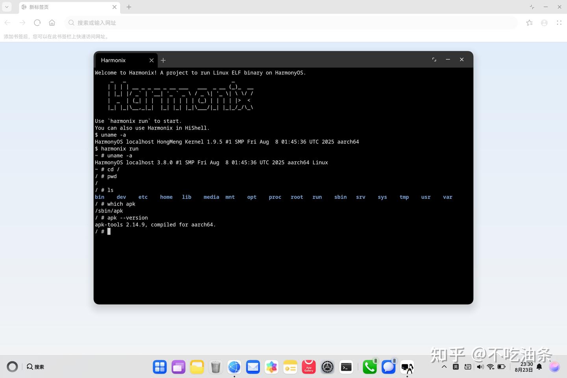Viewport: 567px width, 378px height.
Task: Open App Gallery from the dock
Action: [x=309, y=367]
